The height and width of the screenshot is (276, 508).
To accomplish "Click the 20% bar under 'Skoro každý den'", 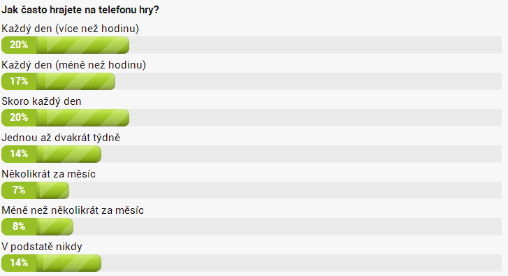I will click(x=65, y=117).
